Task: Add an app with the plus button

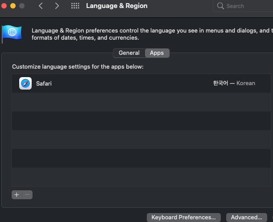Action: (x=17, y=195)
